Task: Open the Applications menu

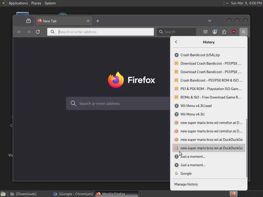Action: (x=18, y=3)
